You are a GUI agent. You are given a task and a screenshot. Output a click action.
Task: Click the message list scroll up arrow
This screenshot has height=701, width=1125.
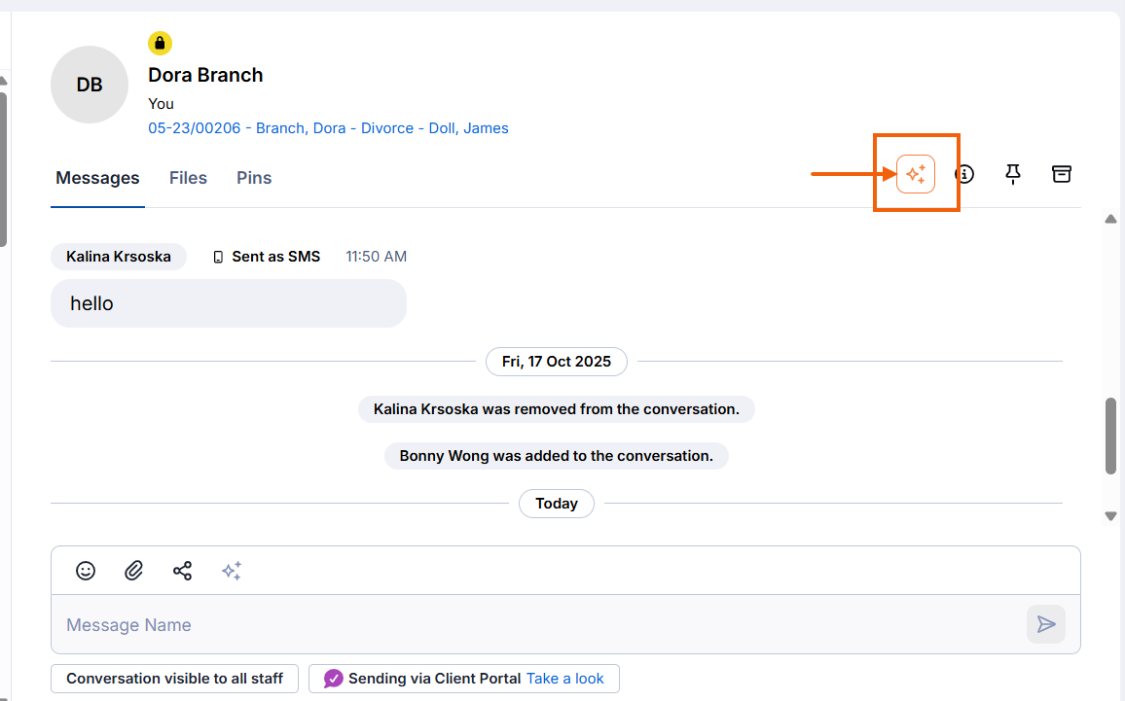point(1110,220)
